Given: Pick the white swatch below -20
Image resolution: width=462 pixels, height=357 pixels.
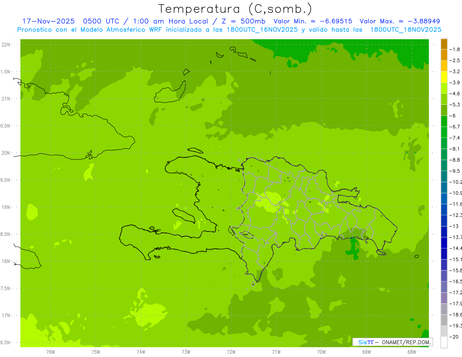Looking at the screenshot, I should [x=444, y=342].
